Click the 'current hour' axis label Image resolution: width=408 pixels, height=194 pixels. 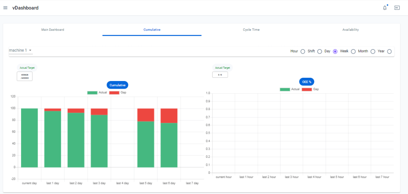pos(224,177)
